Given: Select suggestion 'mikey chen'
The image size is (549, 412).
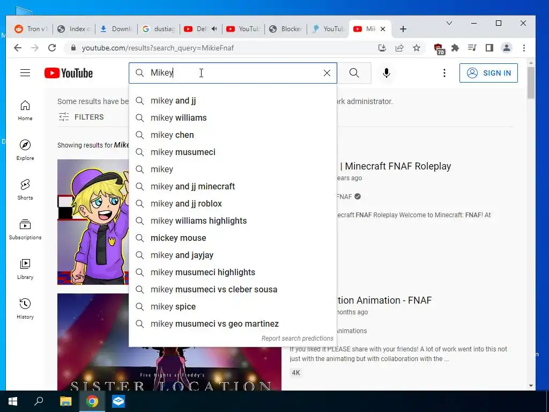Looking at the screenshot, I should pyautogui.click(x=233, y=135).
